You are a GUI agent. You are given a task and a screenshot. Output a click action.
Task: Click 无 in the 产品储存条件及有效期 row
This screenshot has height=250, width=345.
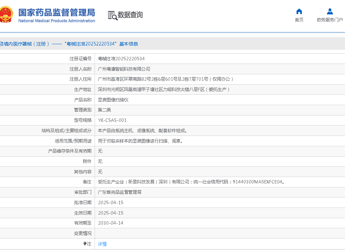100,151
